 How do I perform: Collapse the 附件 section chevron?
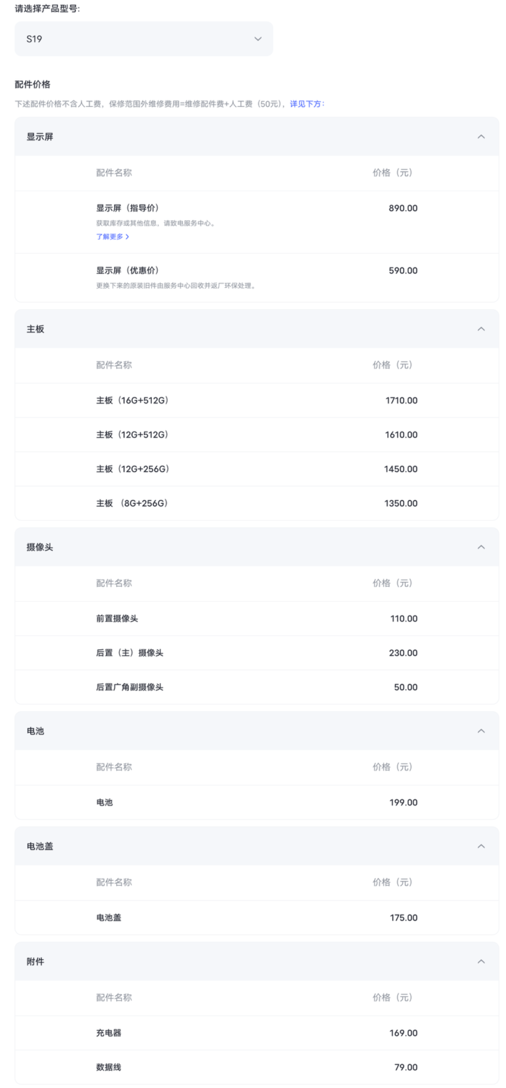481,961
